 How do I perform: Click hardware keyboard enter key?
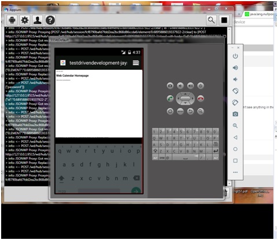tap(215, 151)
